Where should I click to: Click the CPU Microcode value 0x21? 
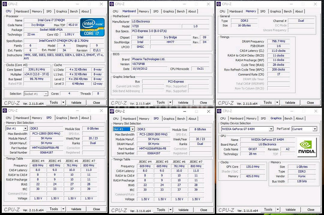200,69
